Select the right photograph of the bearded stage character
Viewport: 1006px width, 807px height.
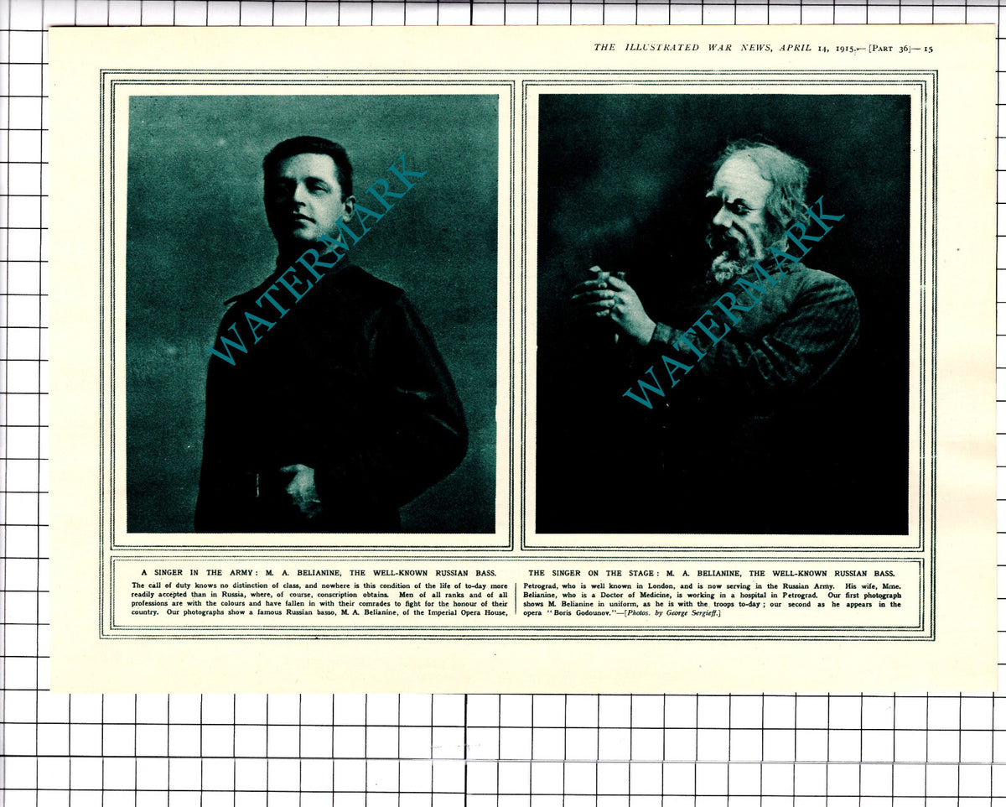click(x=723, y=313)
